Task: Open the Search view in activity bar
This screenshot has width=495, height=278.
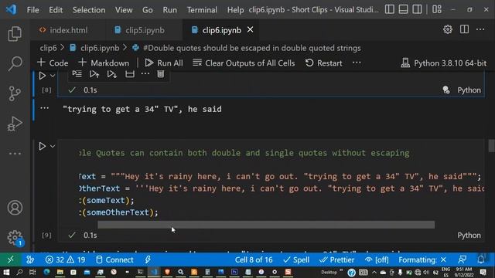Action: (15, 63)
